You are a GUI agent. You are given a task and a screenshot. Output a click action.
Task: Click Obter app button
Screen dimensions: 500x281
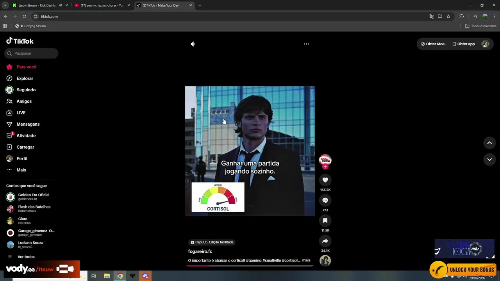(x=463, y=44)
